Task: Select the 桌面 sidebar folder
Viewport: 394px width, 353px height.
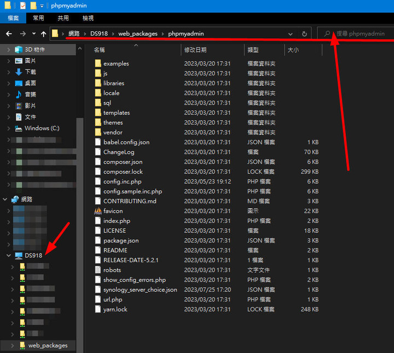Action: pyautogui.click(x=31, y=83)
